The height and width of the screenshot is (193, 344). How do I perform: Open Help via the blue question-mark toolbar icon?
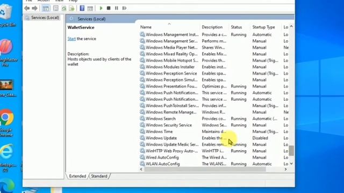pos(82,9)
